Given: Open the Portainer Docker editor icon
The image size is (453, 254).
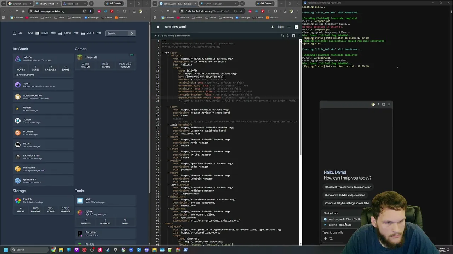Looking at the screenshot, I should [80, 234].
